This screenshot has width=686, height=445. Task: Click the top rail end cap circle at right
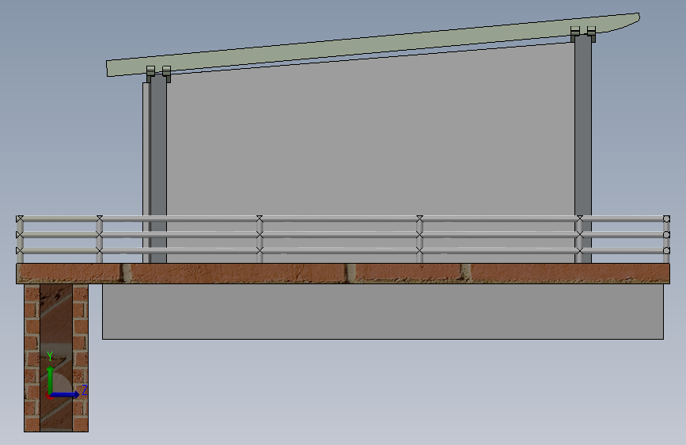(666, 219)
